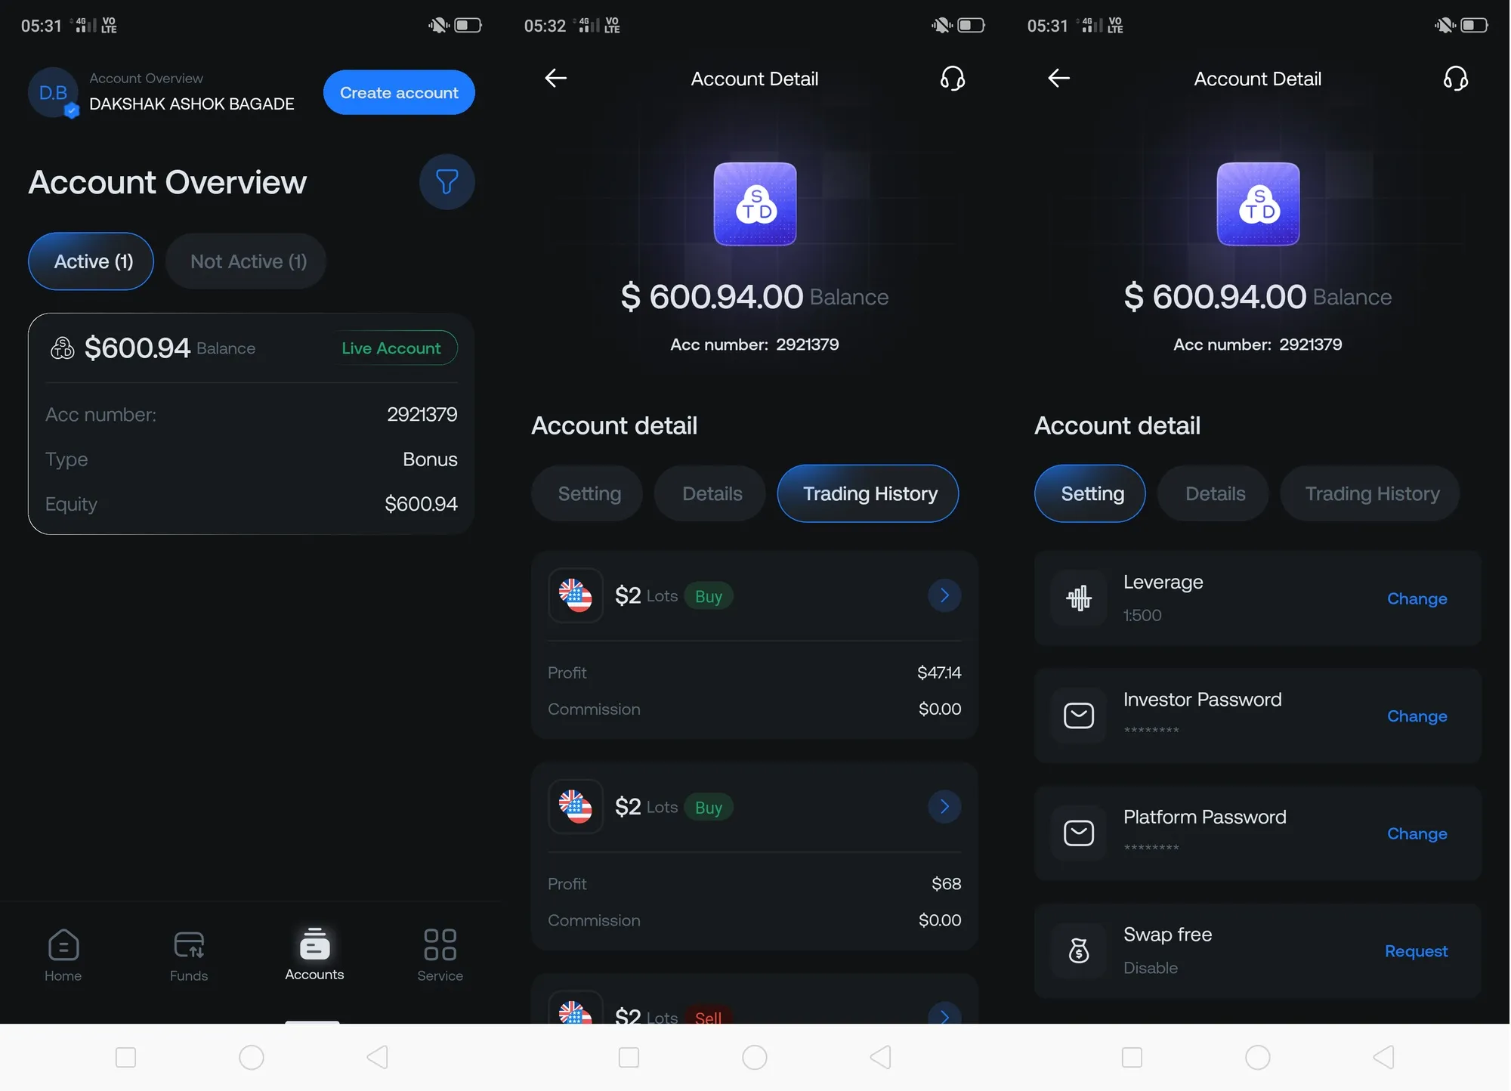Tap Android recents square below the Accounts nav bar
The width and height of the screenshot is (1511, 1091).
pyautogui.click(x=125, y=1057)
